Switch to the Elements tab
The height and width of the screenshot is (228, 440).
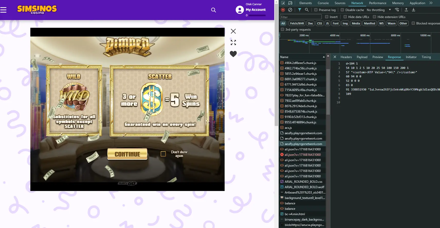[x=306, y=3]
